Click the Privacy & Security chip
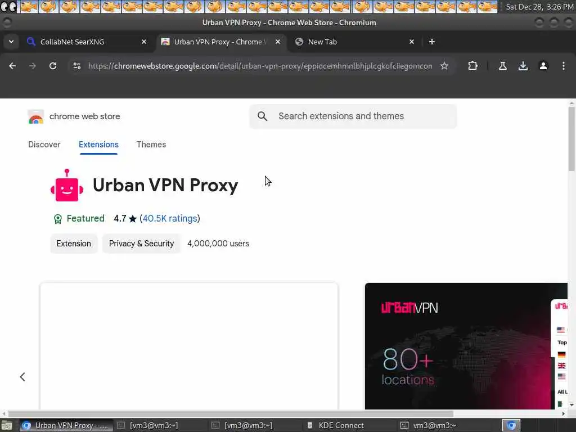 click(x=141, y=244)
